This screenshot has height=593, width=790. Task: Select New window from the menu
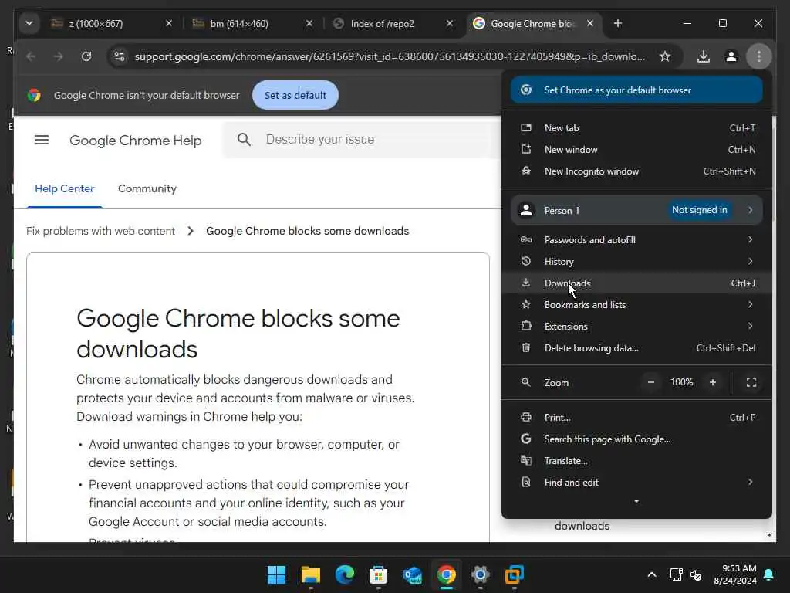(636, 150)
